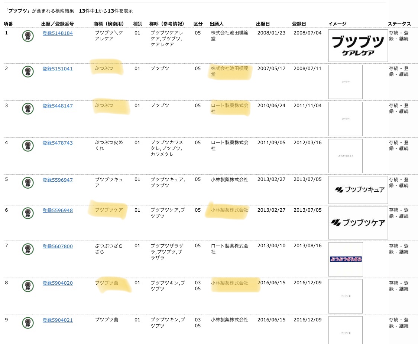This screenshot has width=418, height=344.
Task: Click trademark text ぷつぷつざらざら in row 7
Action: coord(109,248)
